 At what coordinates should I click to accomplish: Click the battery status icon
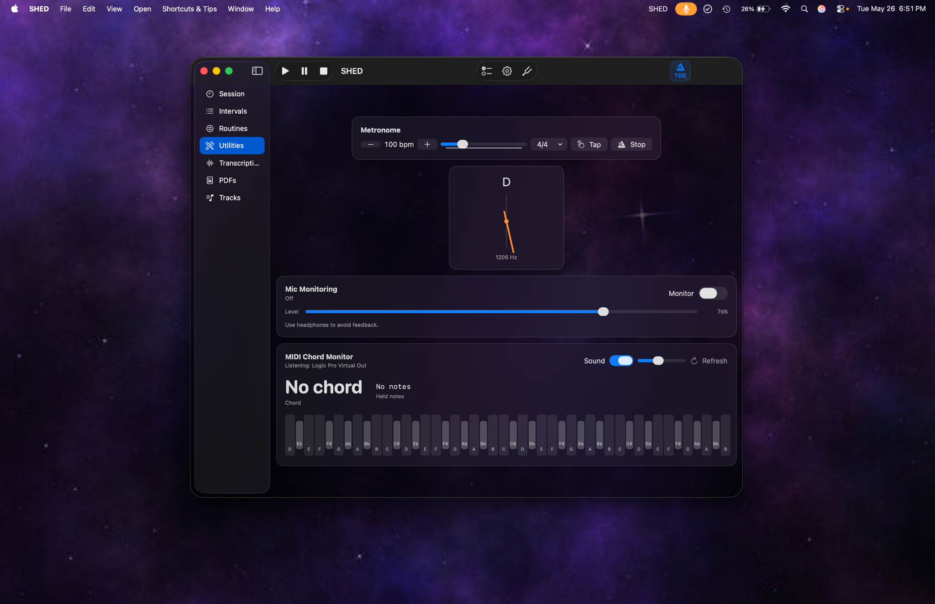(x=756, y=9)
